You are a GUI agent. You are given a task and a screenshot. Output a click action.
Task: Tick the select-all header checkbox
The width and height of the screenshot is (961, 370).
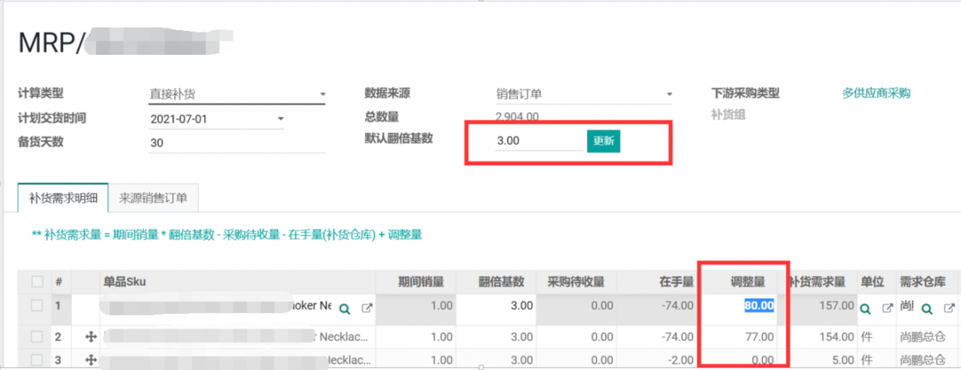click(x=37, y=281)
